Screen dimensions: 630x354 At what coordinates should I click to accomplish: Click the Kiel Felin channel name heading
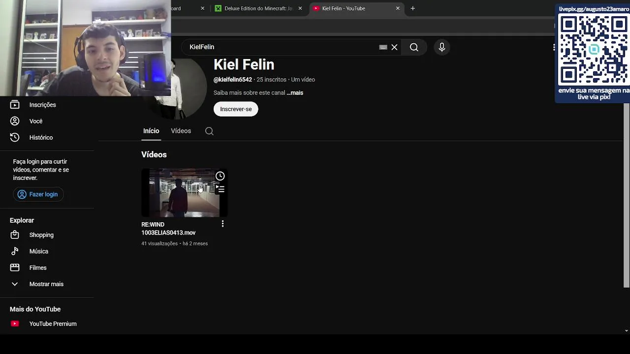[244, 65]
